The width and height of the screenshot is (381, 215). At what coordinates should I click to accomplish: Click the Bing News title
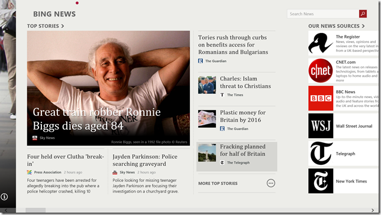(54, 14)
